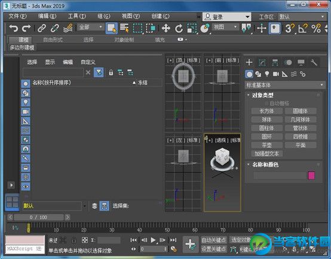Open the selection filter 全部 dropdown
The width and height of the screenshot is (331, 259).
click(x=90, y=27)
